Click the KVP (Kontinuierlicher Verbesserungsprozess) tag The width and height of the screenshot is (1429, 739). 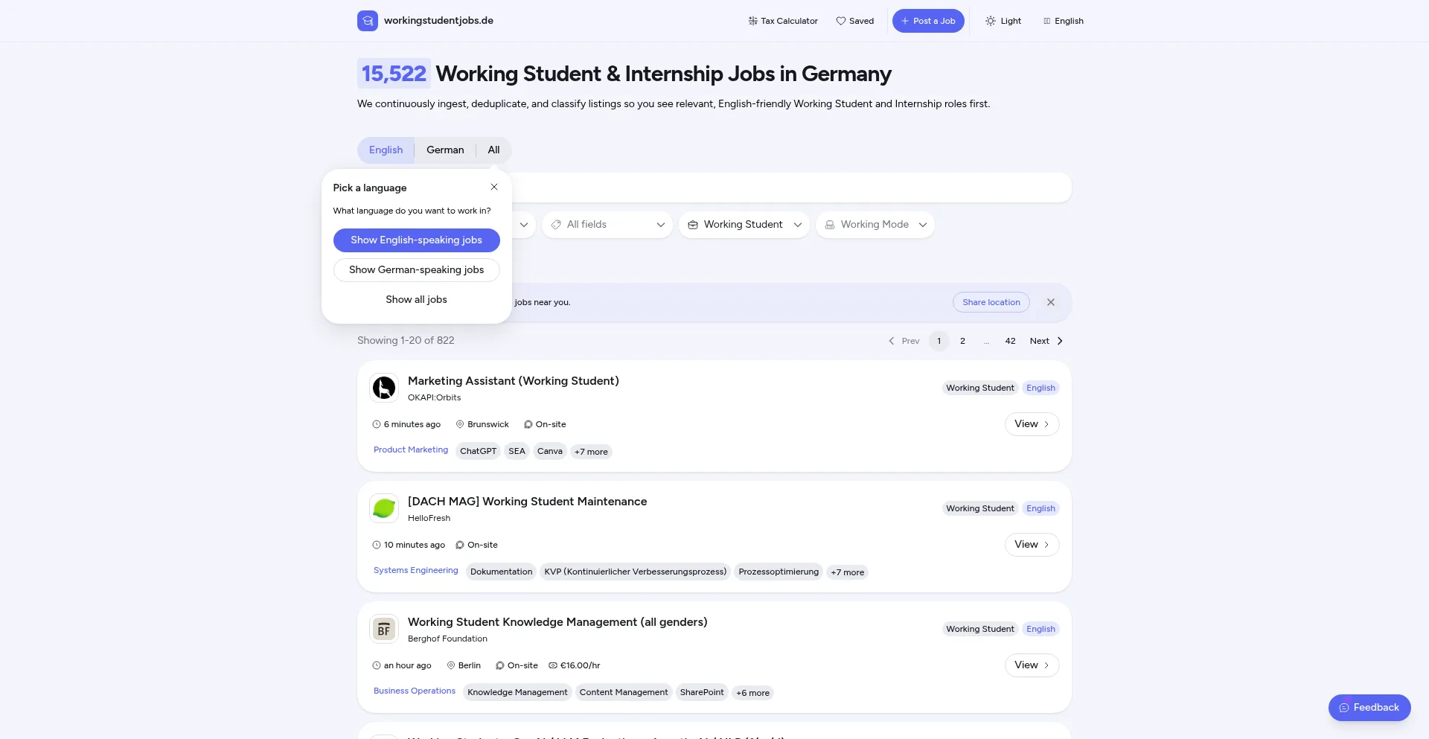pyautogui.click(x=636, y=572)
